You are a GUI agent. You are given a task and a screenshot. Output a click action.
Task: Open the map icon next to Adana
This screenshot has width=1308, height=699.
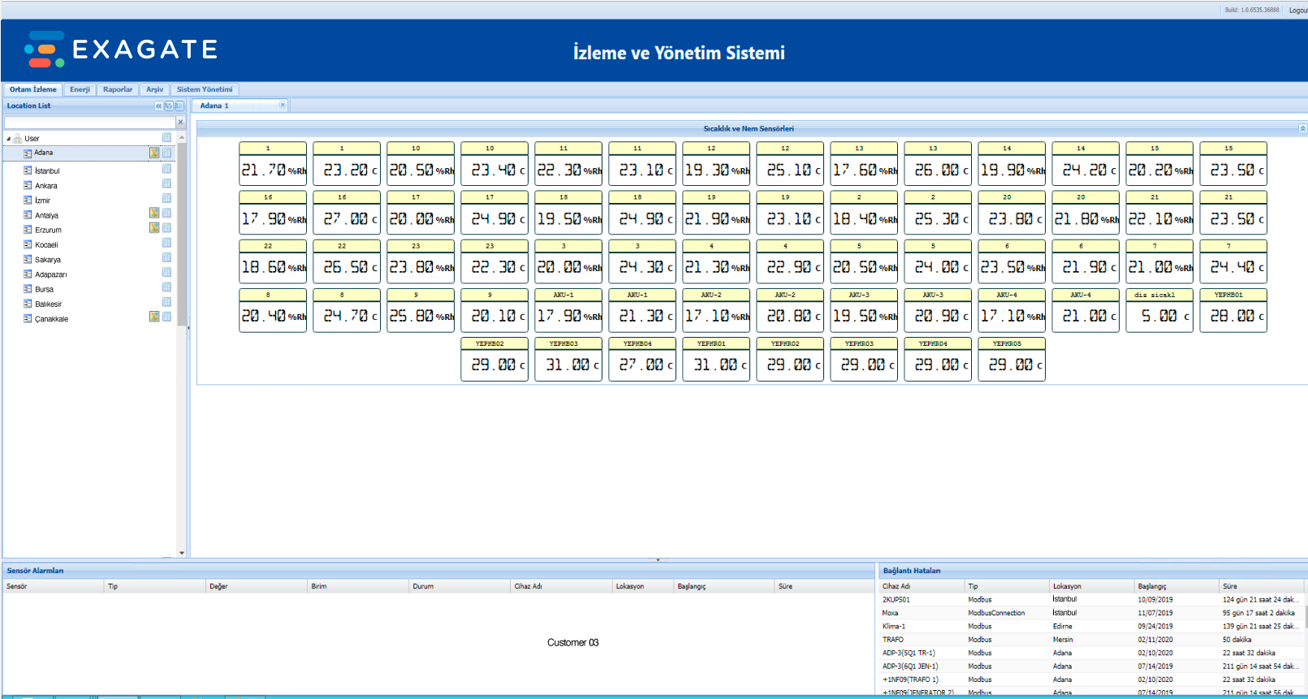[154, 153]
